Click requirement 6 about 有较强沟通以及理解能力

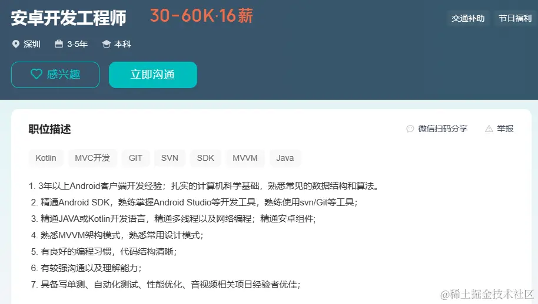click(86, 268)
